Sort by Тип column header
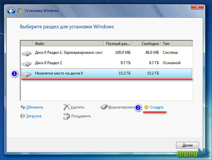Viewport: 212px width, 160px height. coord(176,43)
